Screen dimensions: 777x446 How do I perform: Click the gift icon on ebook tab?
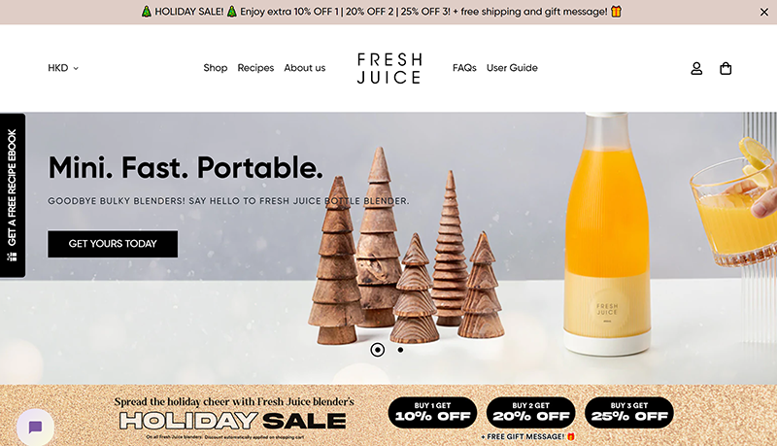pyautogui.click(x=12, y=257)
